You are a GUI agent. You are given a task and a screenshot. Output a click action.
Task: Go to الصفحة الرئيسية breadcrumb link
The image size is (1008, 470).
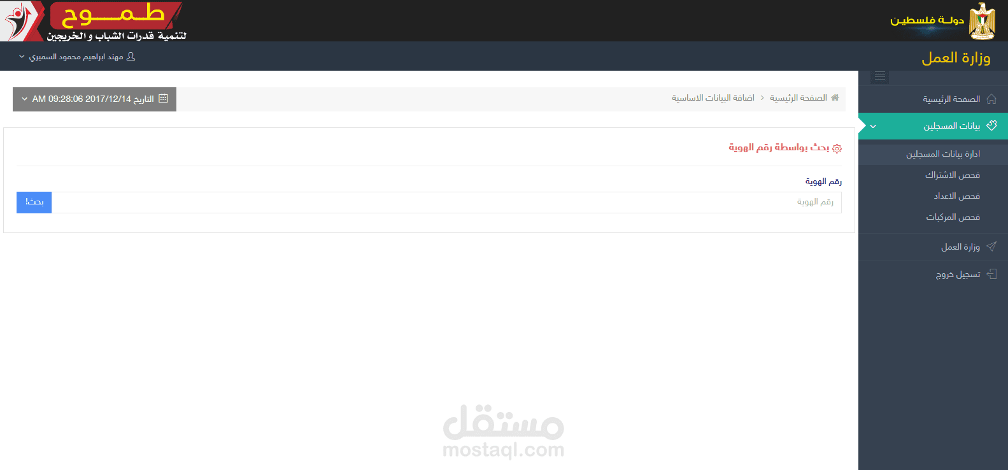click(x=799, y=98)
